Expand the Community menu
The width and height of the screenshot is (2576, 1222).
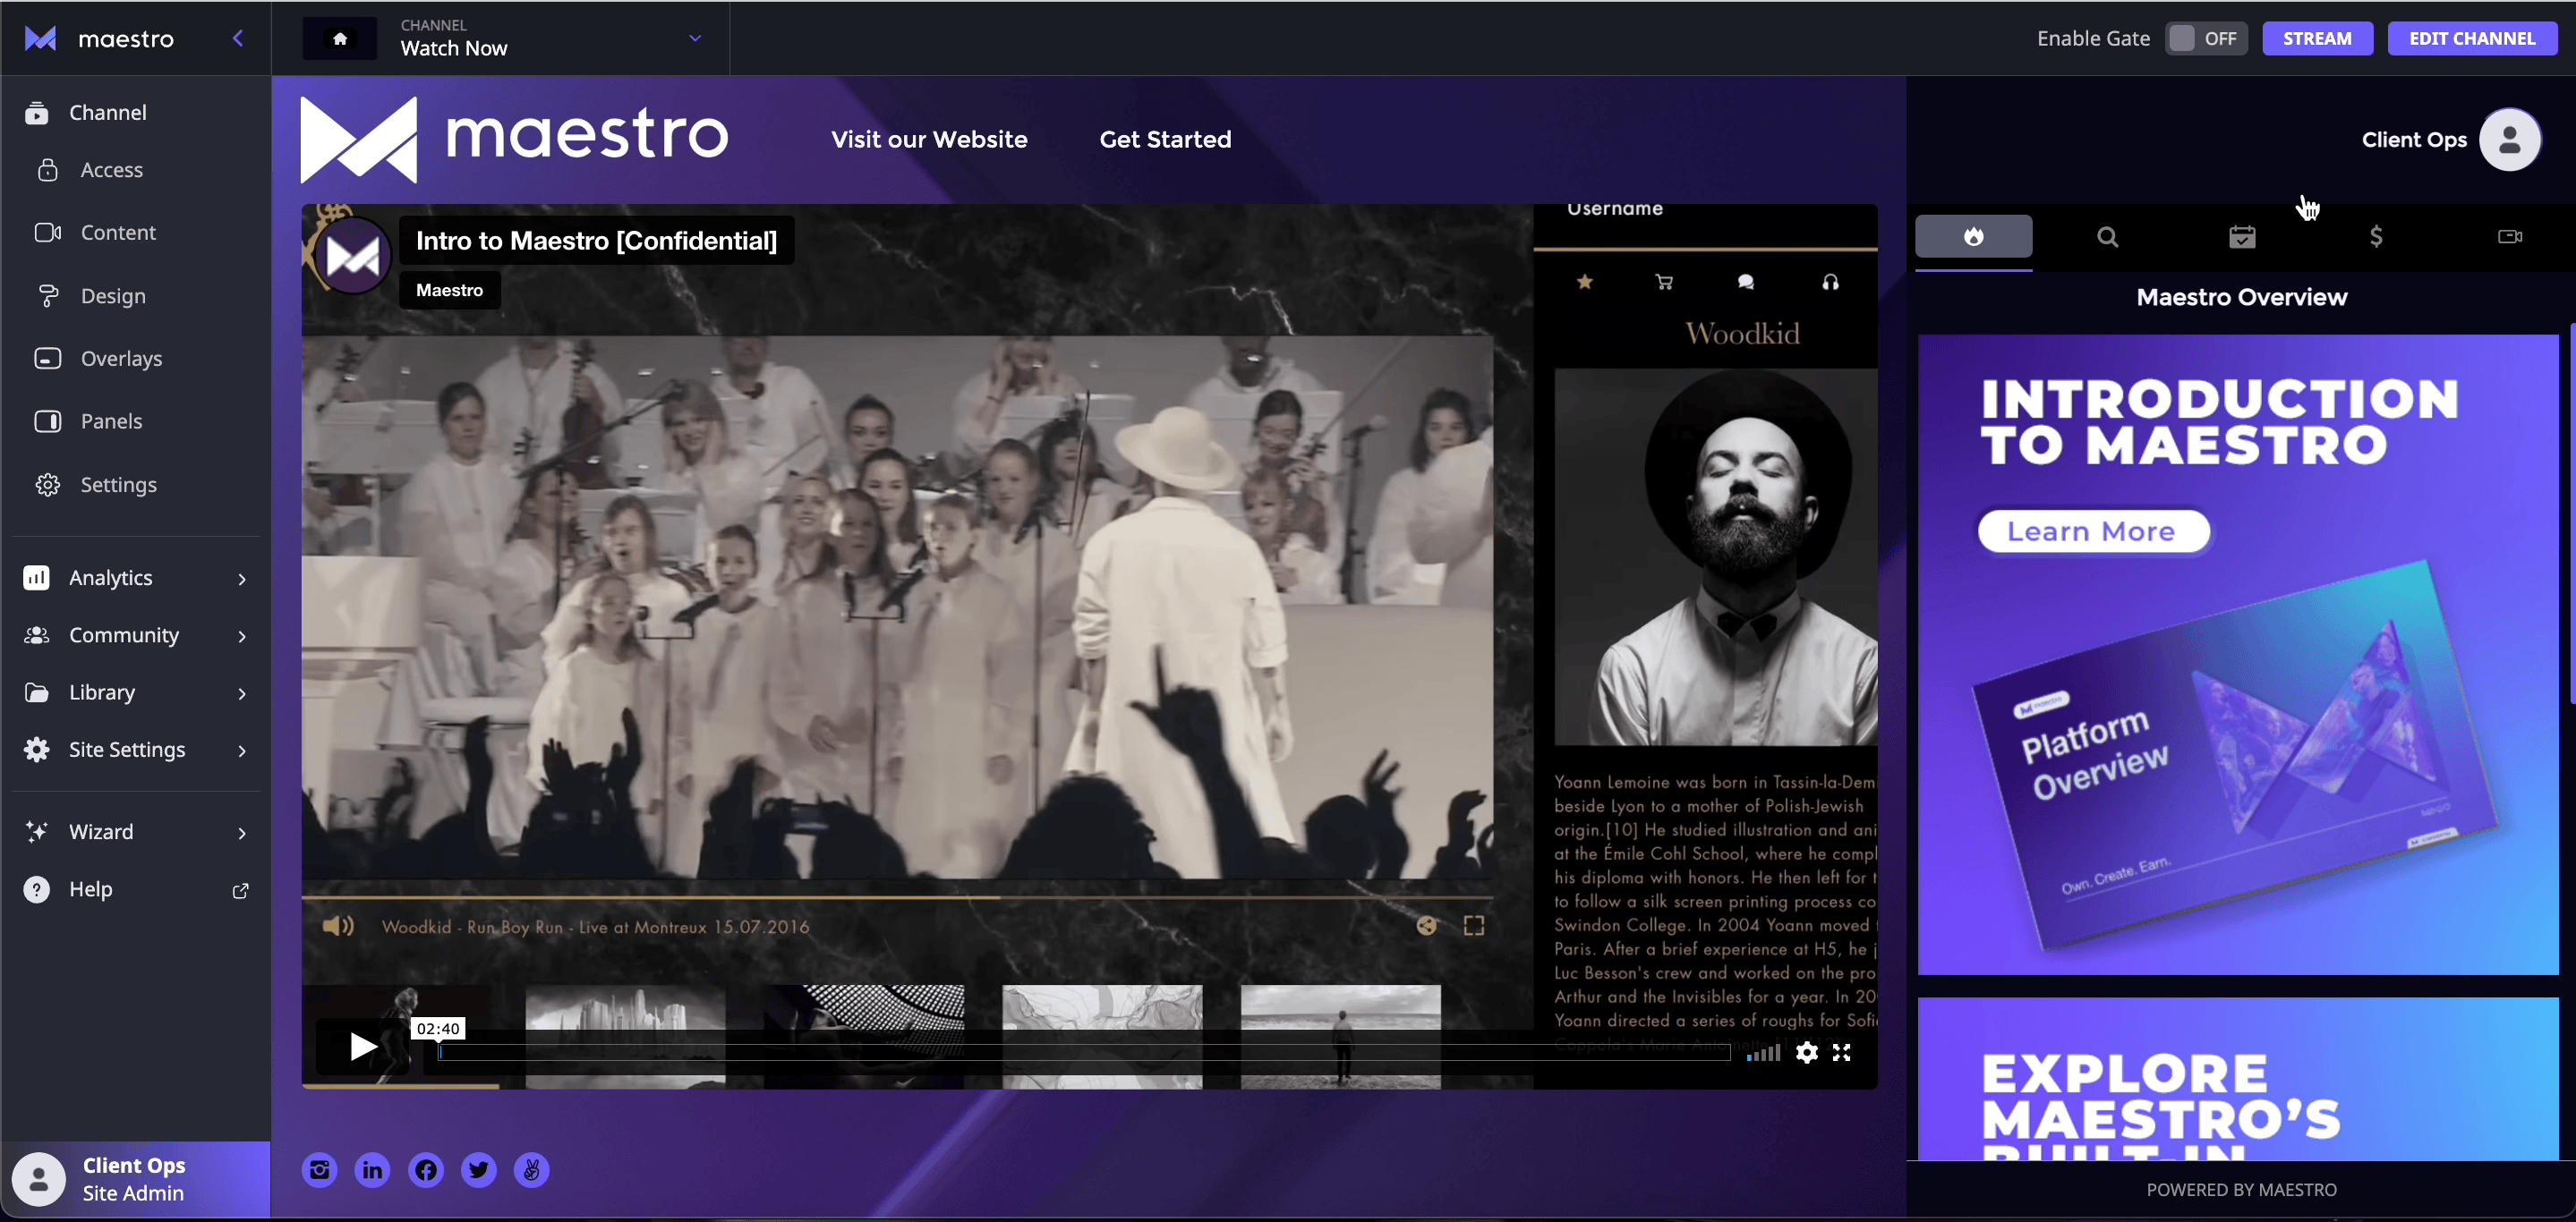(135, 634)
